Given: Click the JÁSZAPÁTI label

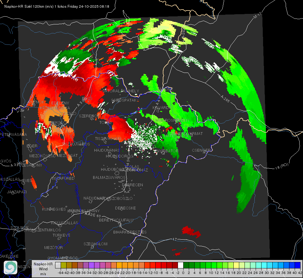Looking at the screenshot, I should point(17,192).
